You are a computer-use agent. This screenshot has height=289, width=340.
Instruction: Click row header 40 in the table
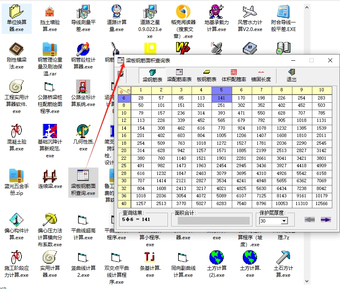124,203
